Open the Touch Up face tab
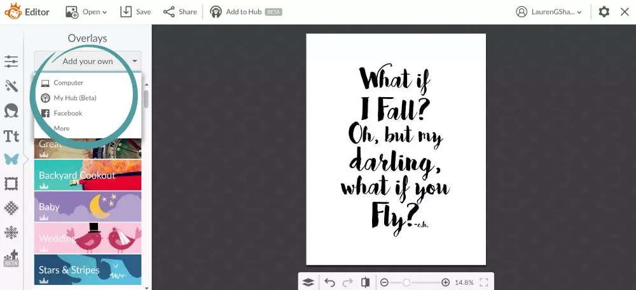636x290 pixels. (11, 111)
